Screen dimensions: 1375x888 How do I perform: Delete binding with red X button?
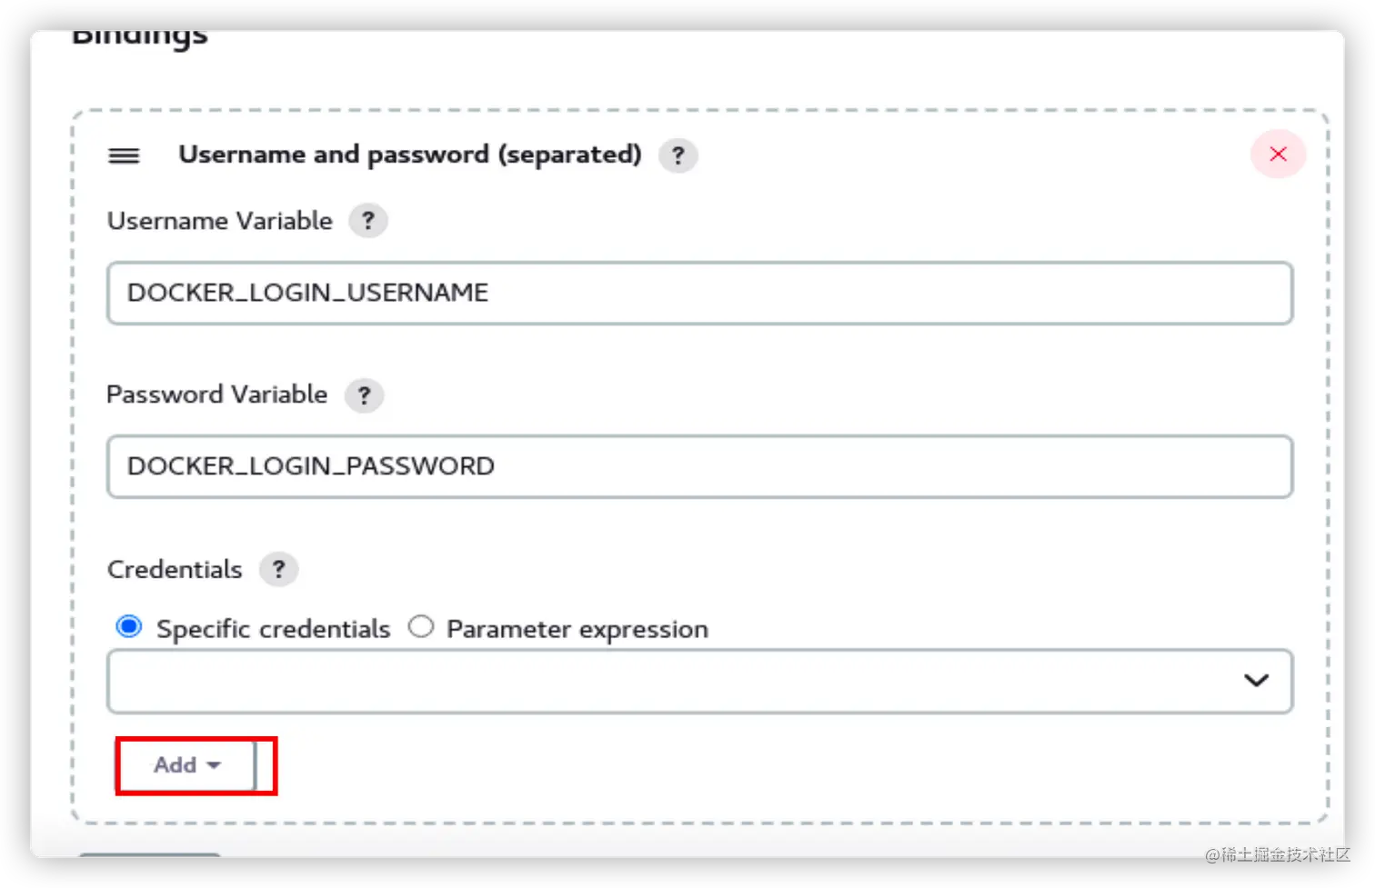coord(1278,155)
